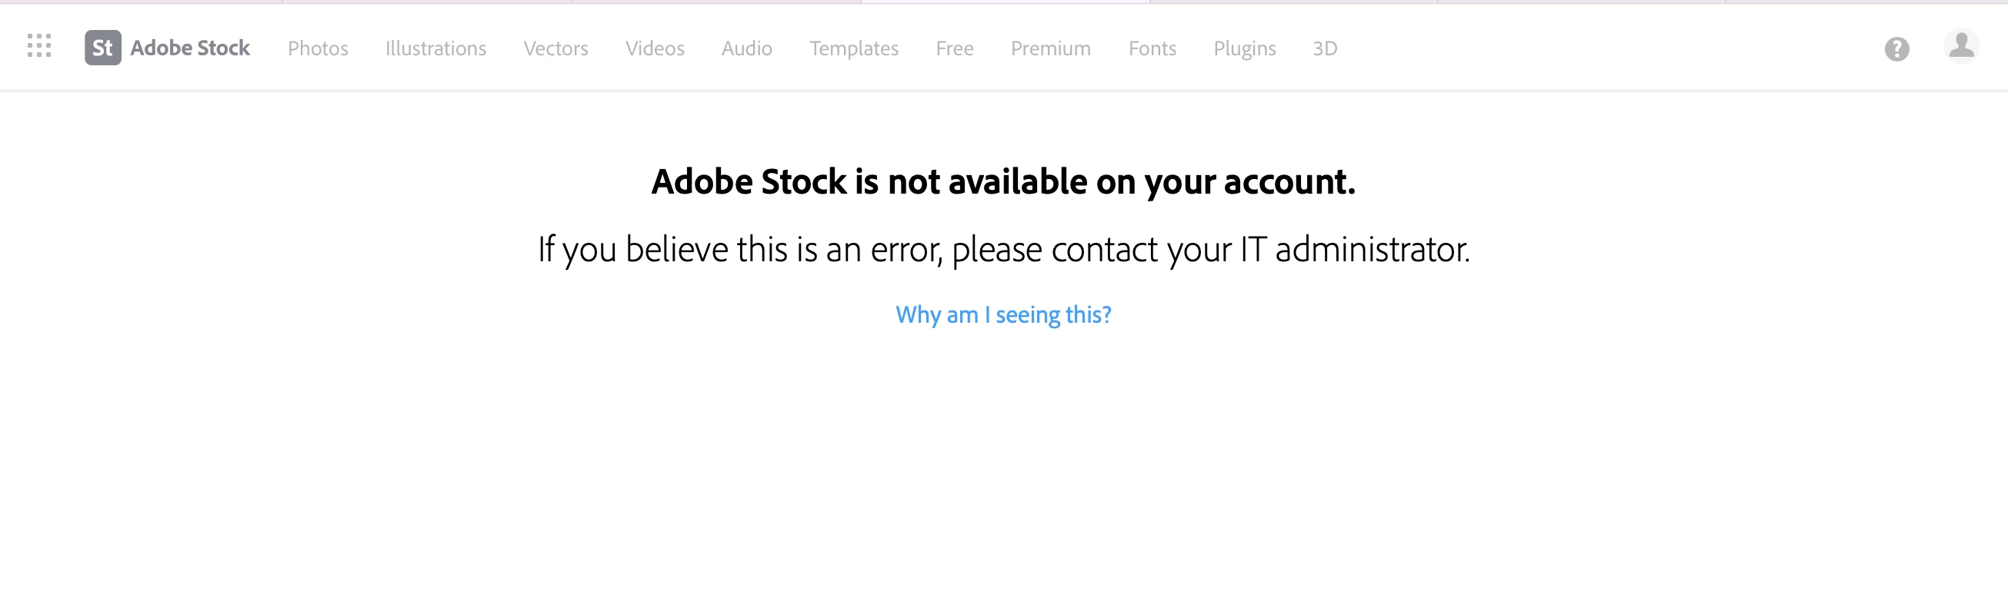Open the Plugins navigation item

click(1245, 48)
